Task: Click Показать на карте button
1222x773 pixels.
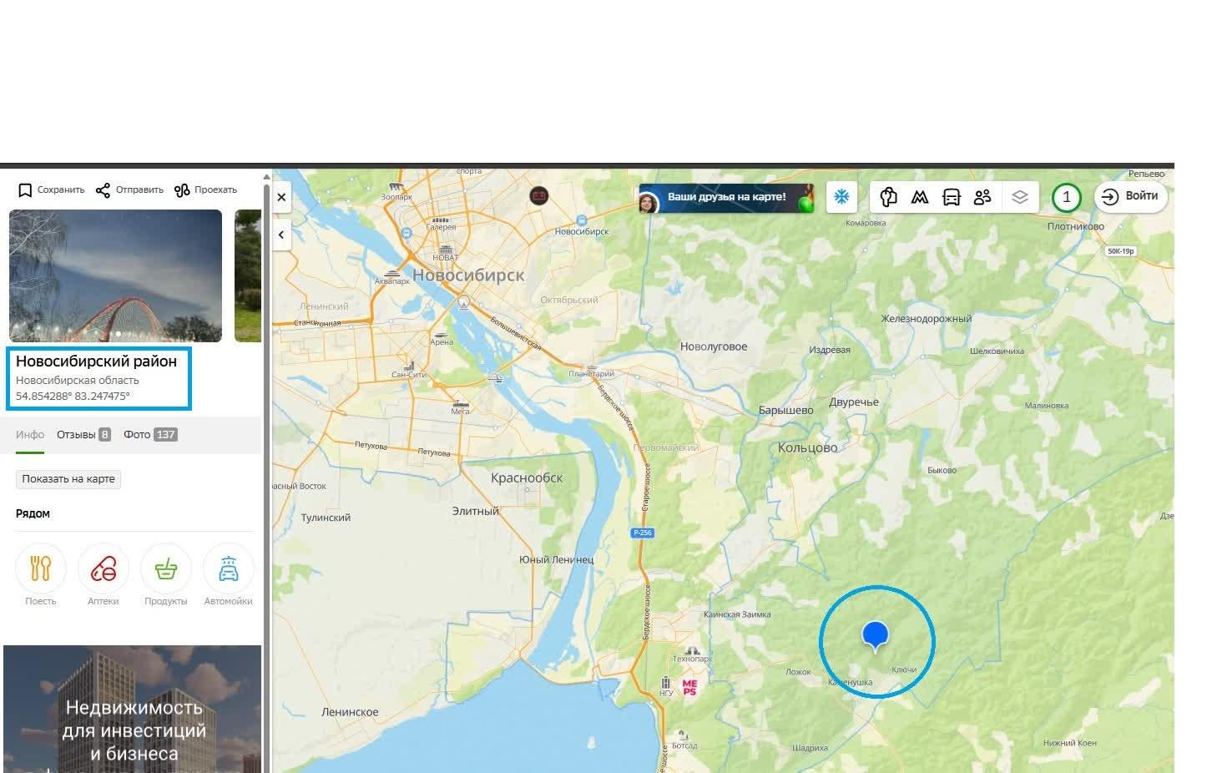Action: coord(68,479)
